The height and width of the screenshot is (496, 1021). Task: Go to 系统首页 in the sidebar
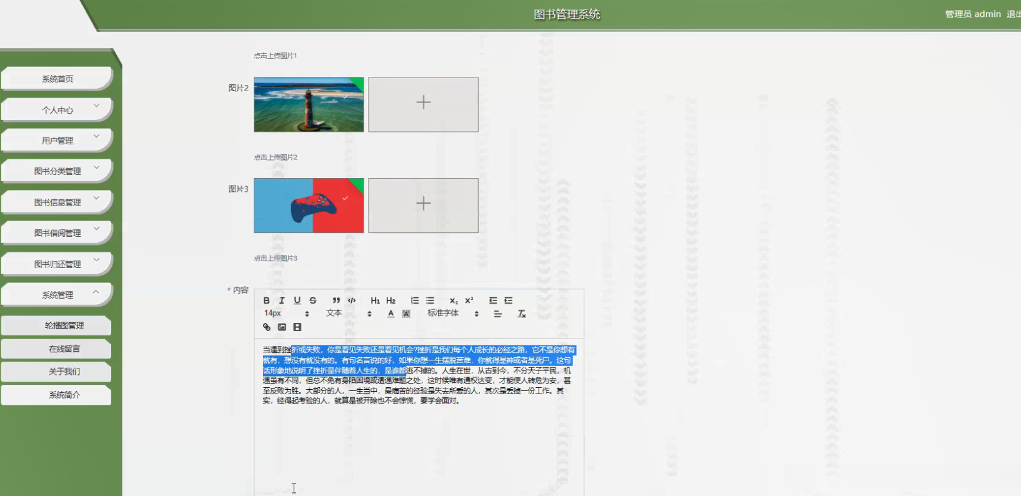tap(57, 79)
